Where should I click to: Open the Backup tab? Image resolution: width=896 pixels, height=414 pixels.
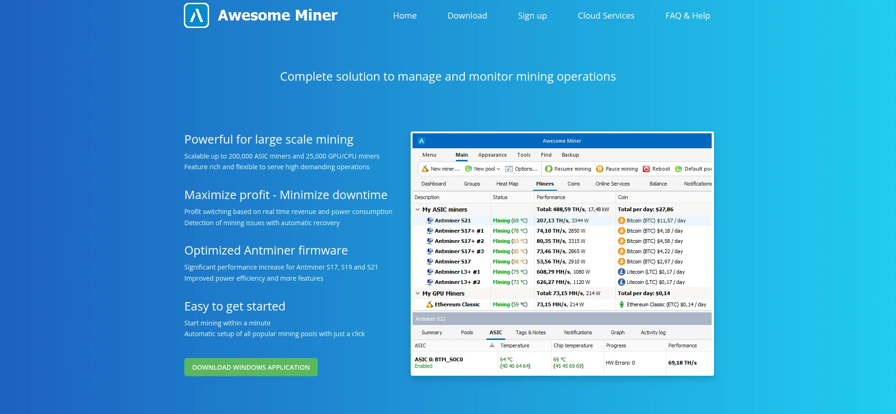pyautogui.click(x=570, y=155)
